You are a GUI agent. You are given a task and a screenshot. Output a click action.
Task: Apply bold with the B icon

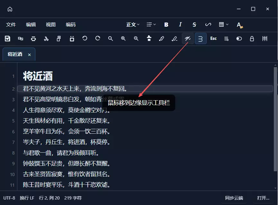[166, 25]
